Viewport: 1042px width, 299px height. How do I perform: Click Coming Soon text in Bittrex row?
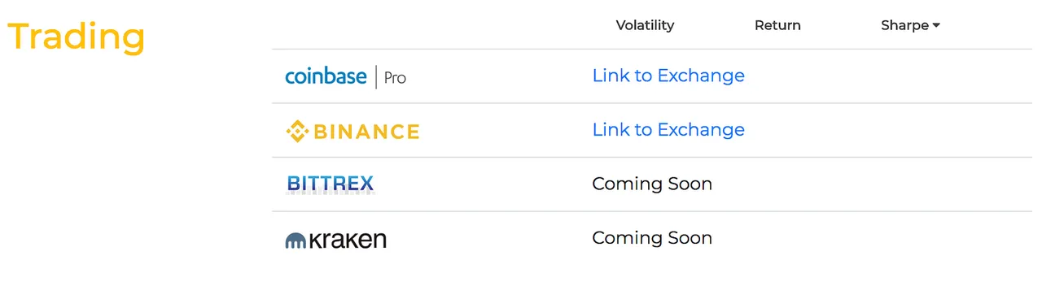pos(652,184)
